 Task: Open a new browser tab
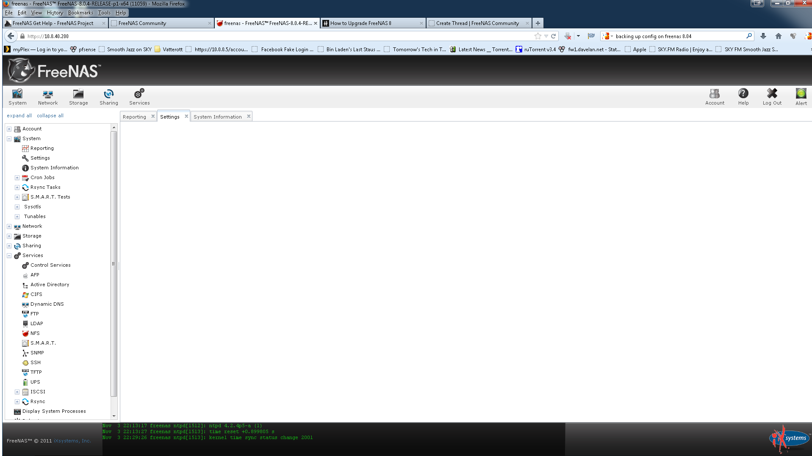pos(538,23)
